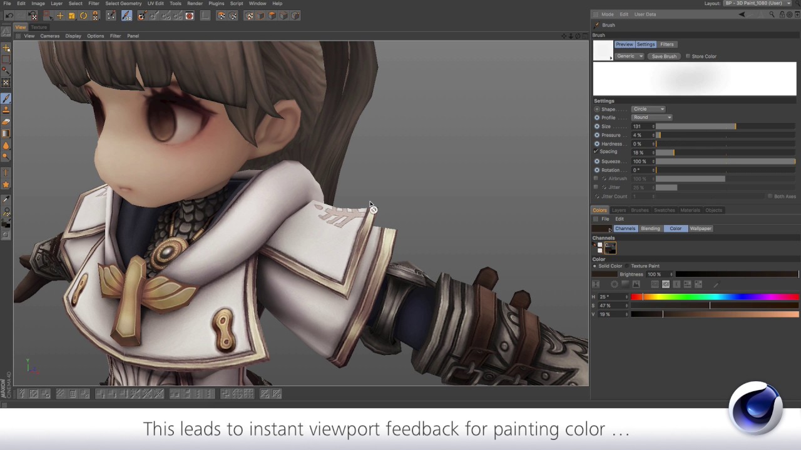The height and width of the screenshot is (450, 801).
Task: Click the color from picture icon
Action: [x=636, y=284]
